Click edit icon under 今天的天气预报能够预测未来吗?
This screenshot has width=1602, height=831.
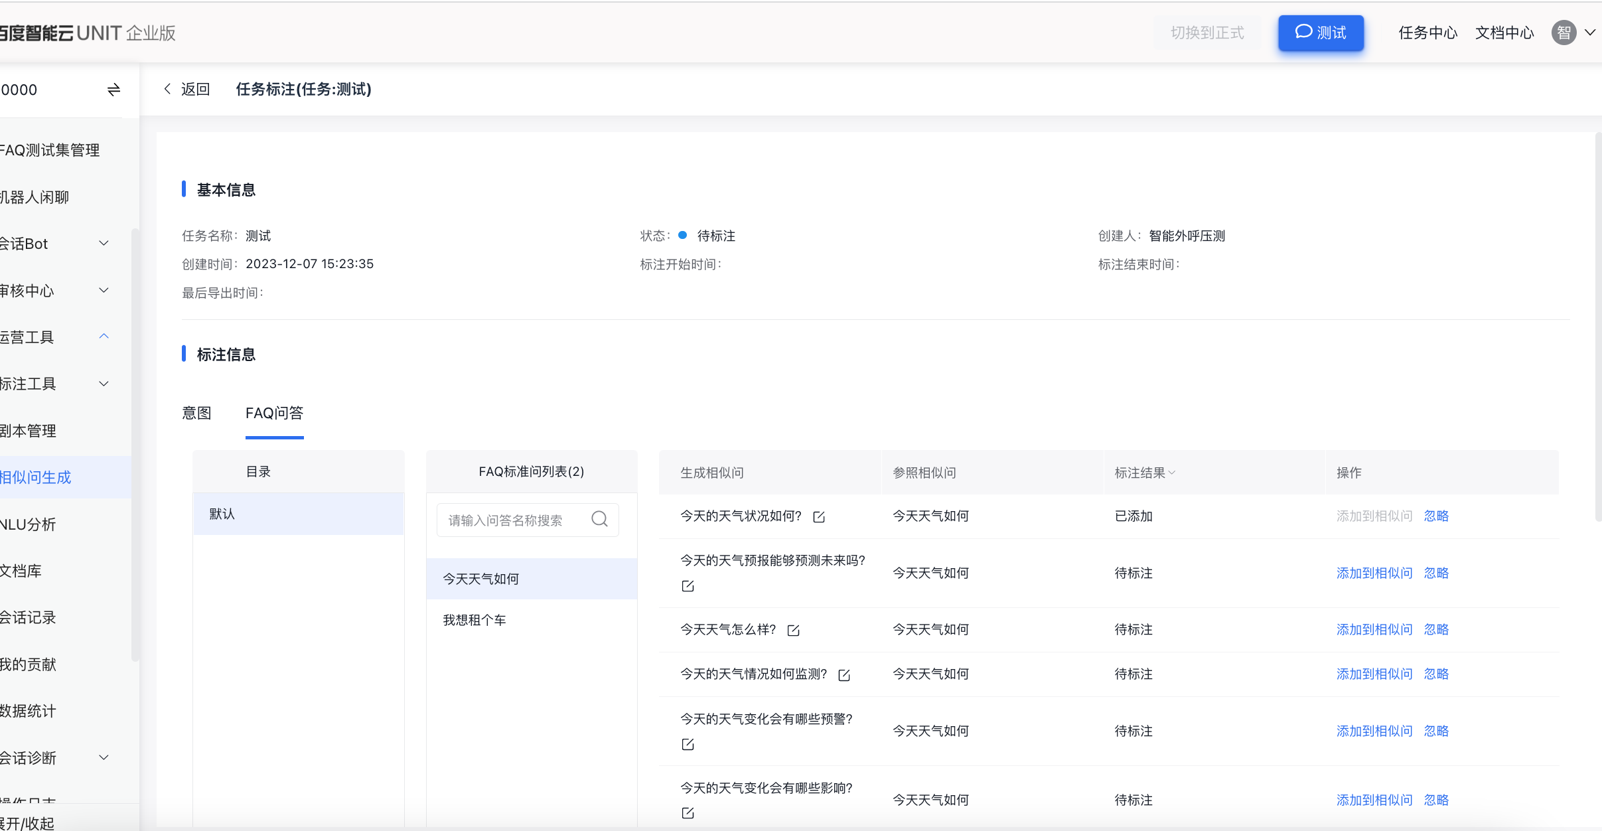(x=688, y=586)
